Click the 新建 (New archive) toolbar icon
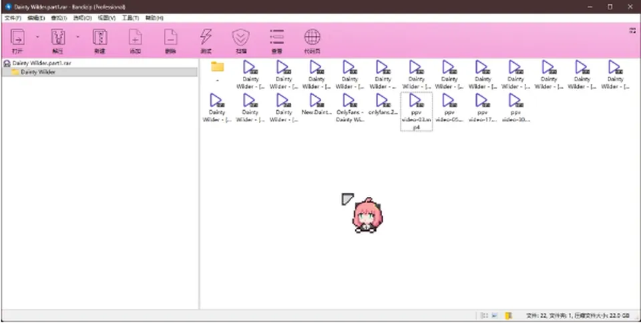641x323 pixels. point(99,37)
